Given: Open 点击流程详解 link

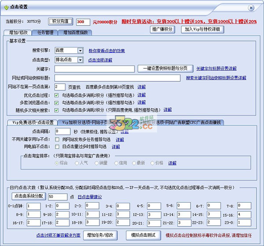Looking at the screenshot, I should point(100,60).
